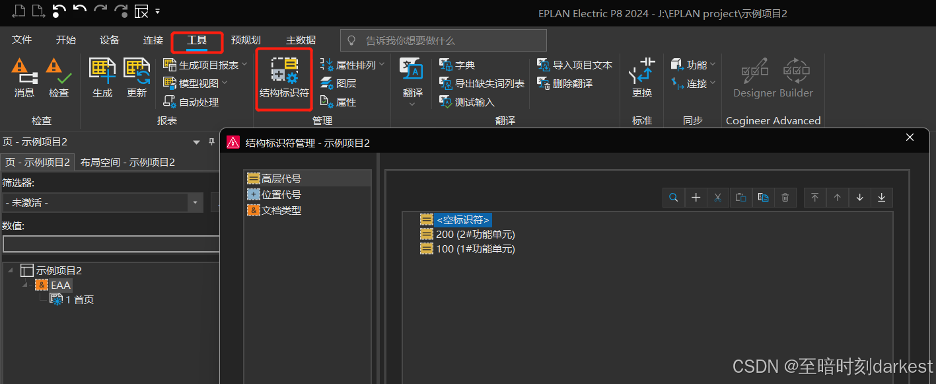Collapse the 示例项目2 tree node
Viewport: 936px width, 384px height.
[11, 270]
